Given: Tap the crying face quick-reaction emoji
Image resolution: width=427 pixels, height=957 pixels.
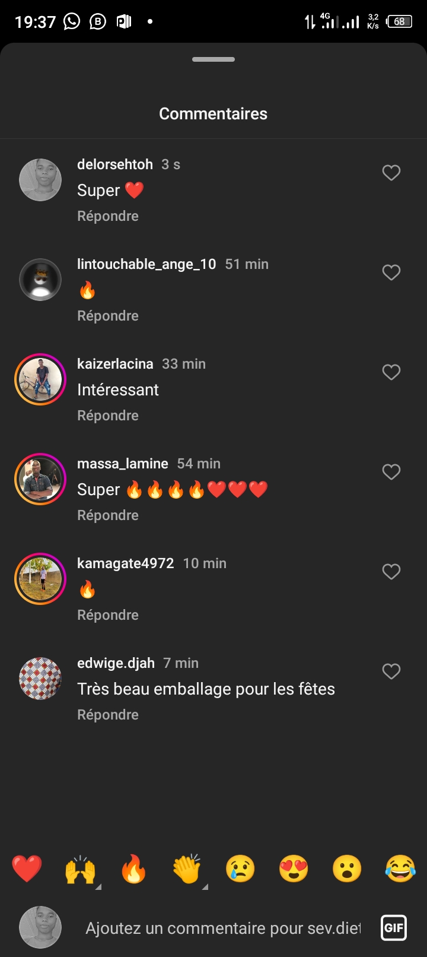Looking at the screenshot, I should click(x=240, y=869).
